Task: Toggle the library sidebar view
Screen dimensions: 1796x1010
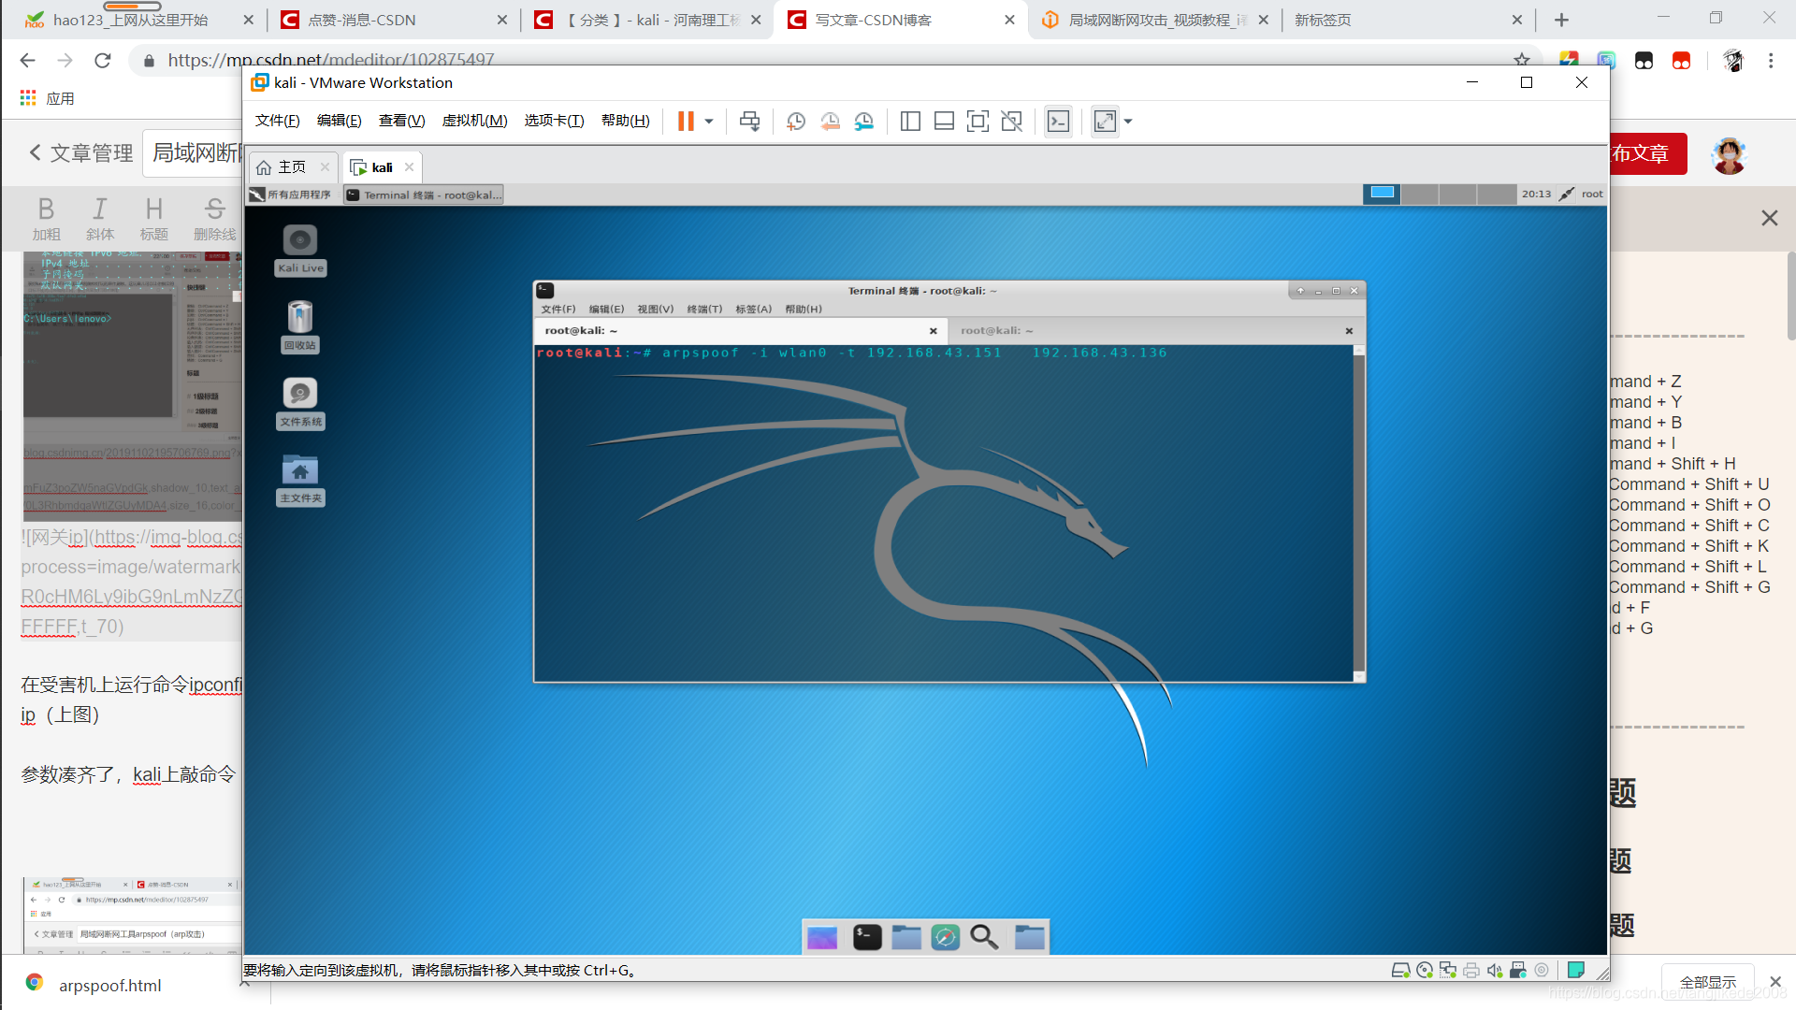Action: [910, 122]
